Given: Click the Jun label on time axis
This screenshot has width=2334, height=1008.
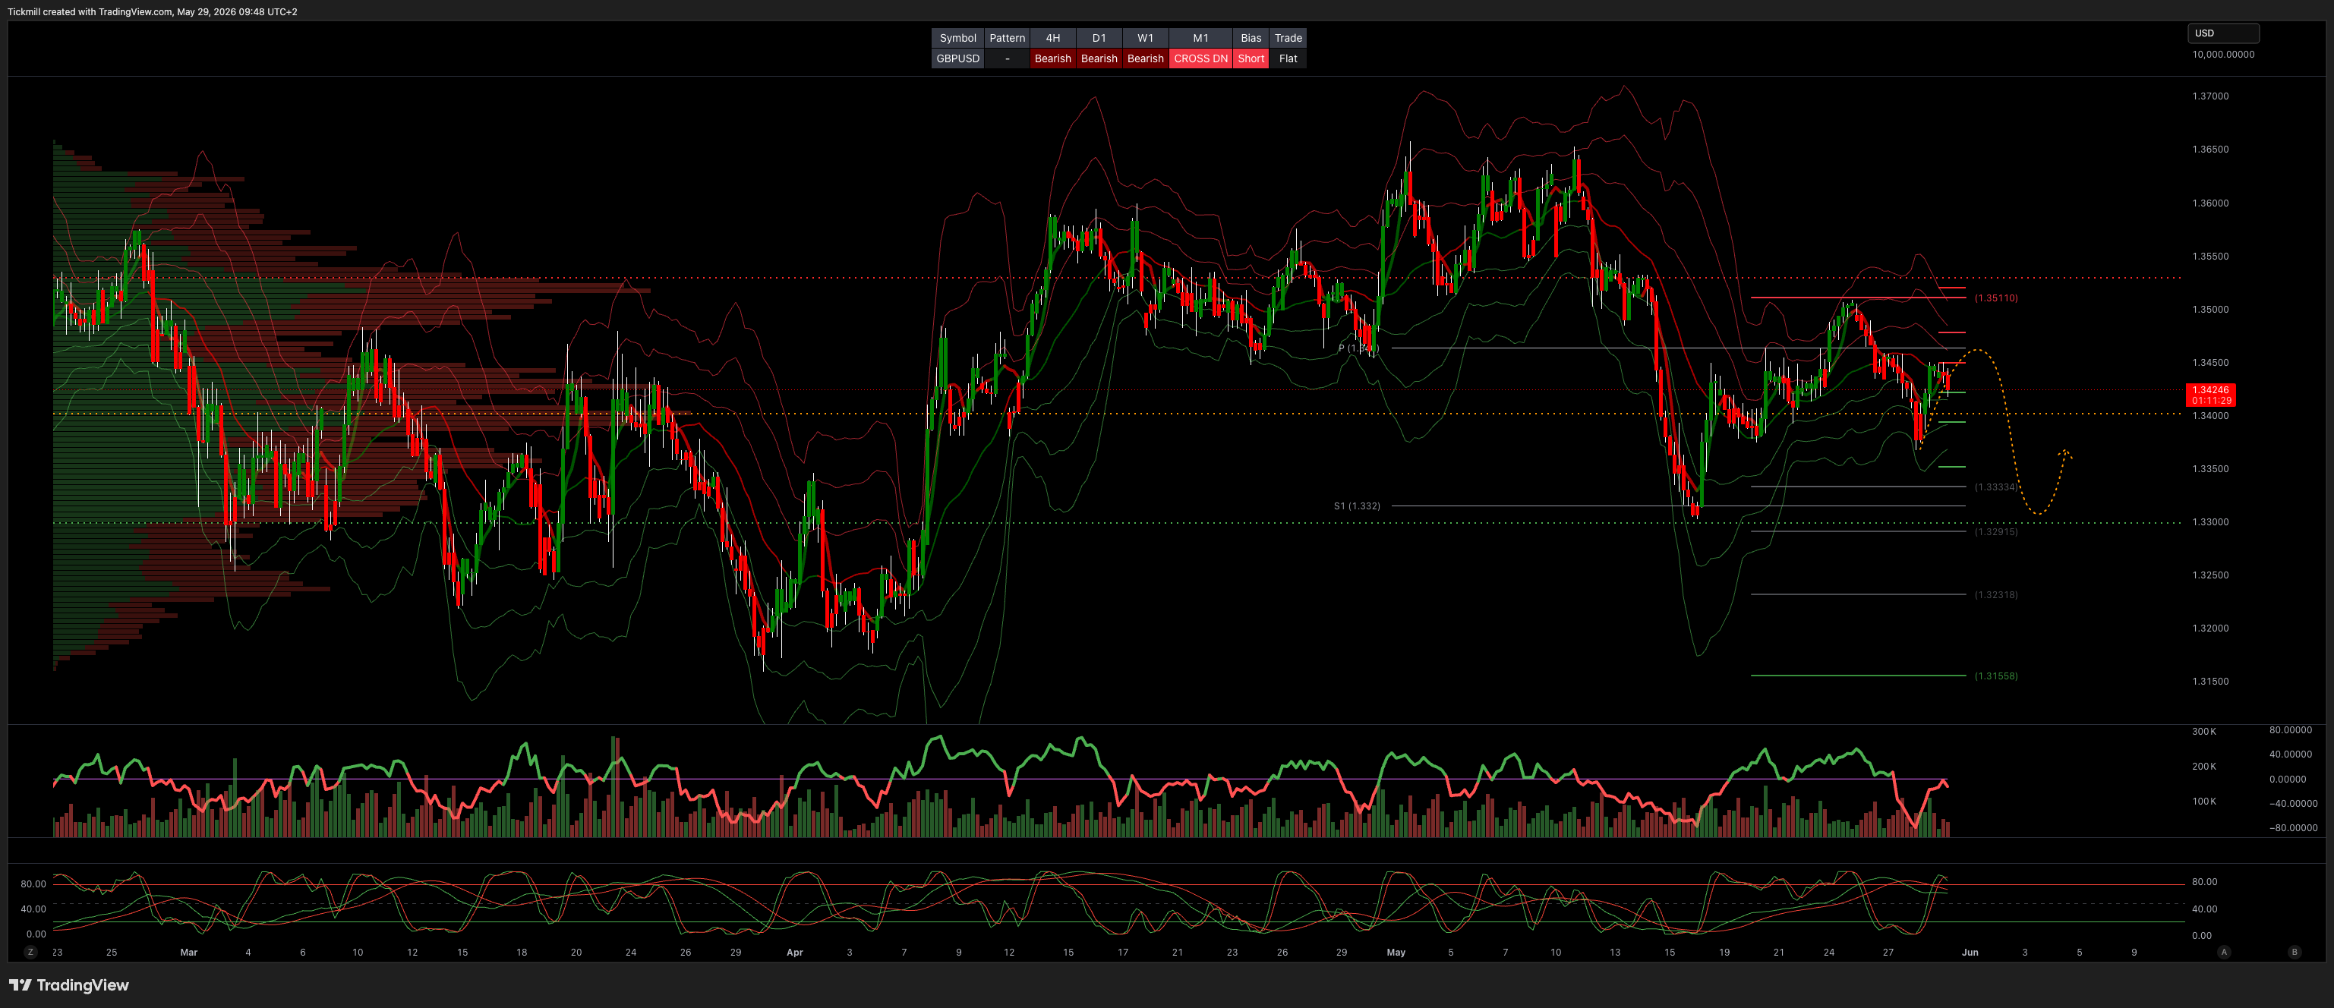Looking at the screenshot, I should (x=1970, y=953).
